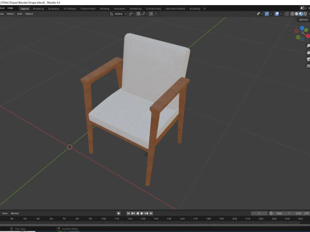Screen dimensions: 310x232
Task: Open the viewport Object menu
Action: 29,14
